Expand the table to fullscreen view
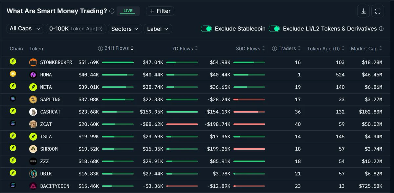The height and width of the screenshot is (193, 394). [378, 11]
